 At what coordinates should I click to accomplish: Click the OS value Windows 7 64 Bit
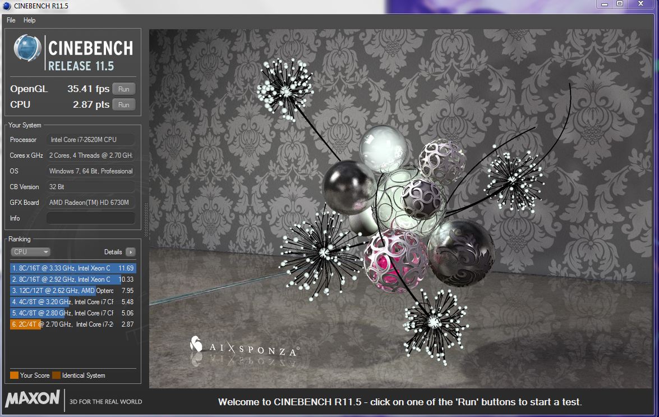(91, 171)
